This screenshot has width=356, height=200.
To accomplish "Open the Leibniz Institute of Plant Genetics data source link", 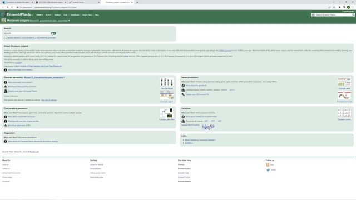I will click(x=38, y=66).
